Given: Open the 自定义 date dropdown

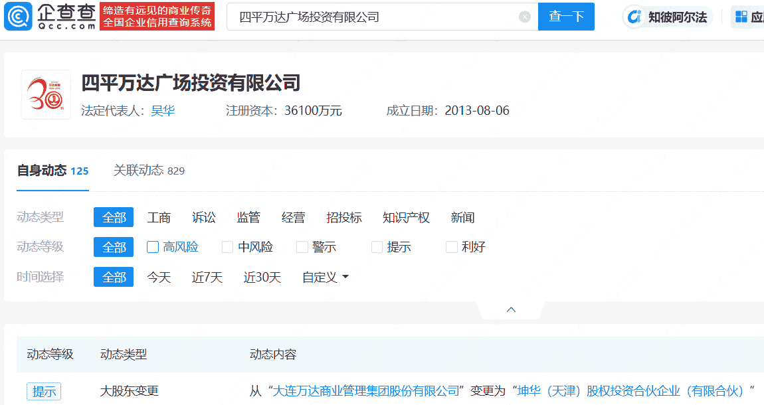Looking at the screenshot, I should (x=324, y=277).
